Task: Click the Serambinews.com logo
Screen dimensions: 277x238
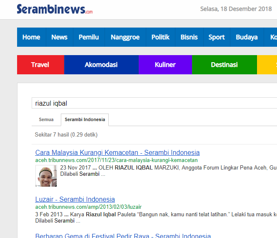Action: click(x=55, y=9)
